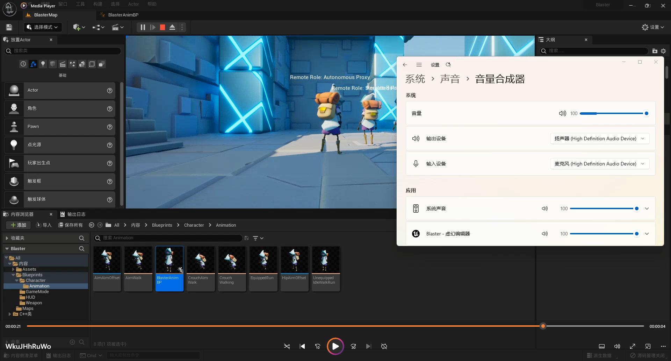Screen dimensions: 671x361
Task: Close the 大纲 outliner panel tab
Action: (x=586, y=40)
